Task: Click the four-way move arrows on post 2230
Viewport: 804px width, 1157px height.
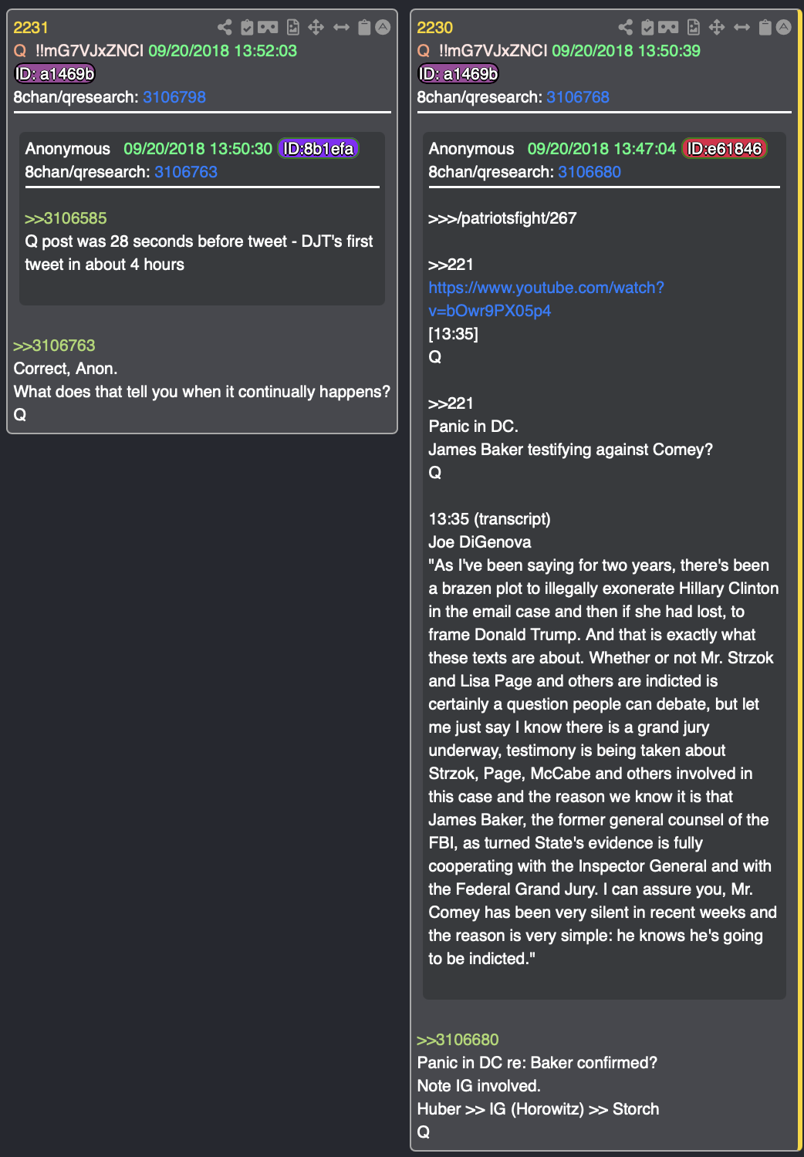Action: coord(717,28)
